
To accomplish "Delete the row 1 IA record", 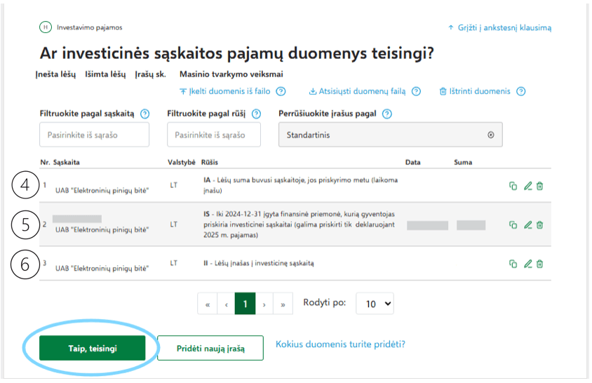I will pyautogui.click(x=540, y=186).
